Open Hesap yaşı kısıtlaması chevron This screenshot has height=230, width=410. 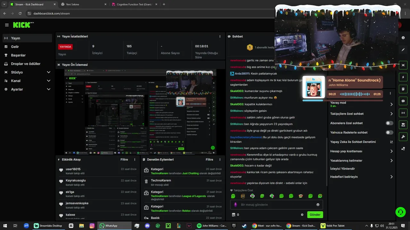[x=391, y=151]
